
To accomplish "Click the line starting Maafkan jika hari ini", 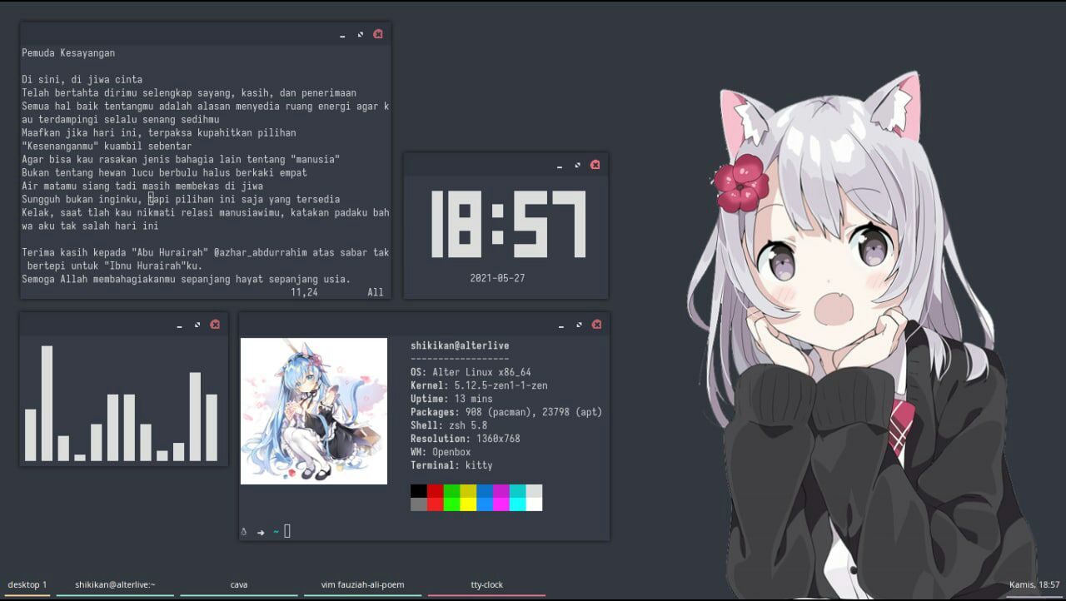I will pos(159,133).
